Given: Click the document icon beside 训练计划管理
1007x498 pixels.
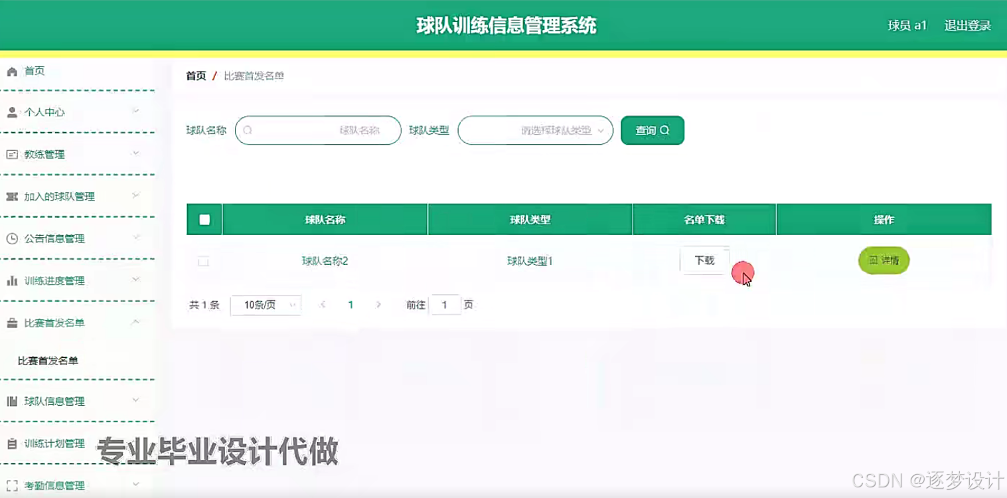Looking at the screenshot, I should [x=10, y=444].
